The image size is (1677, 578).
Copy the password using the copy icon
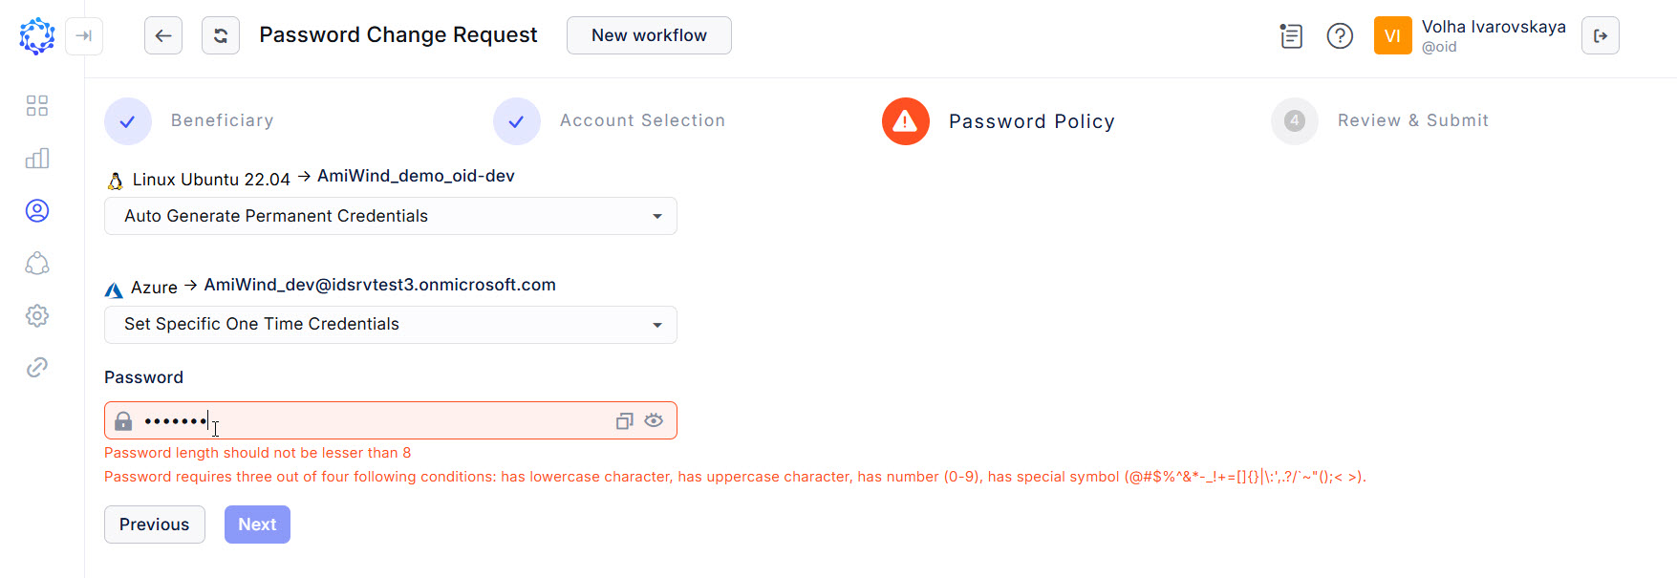[624, 420]
